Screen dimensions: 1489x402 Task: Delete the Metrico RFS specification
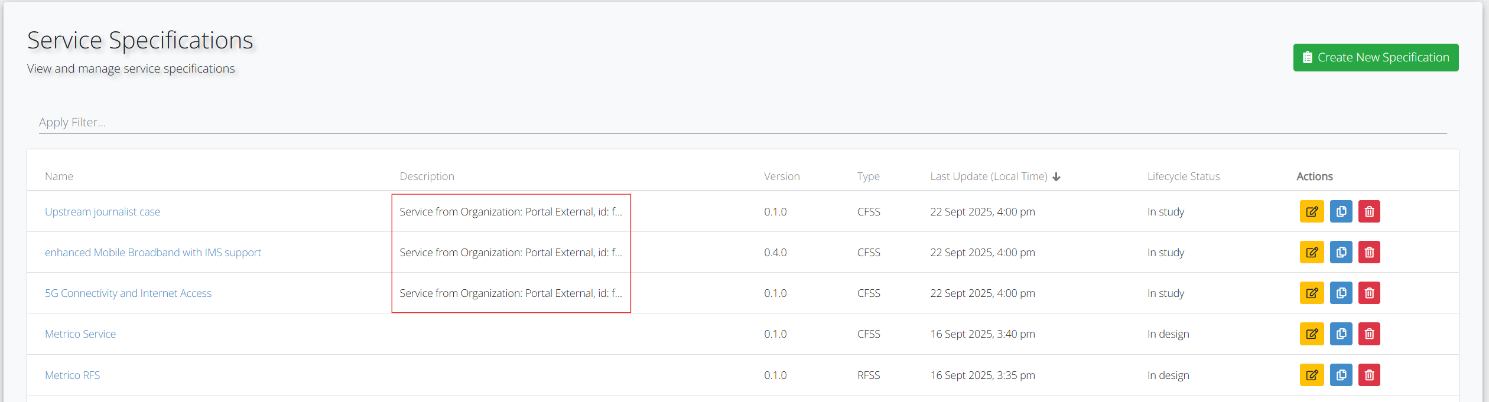pyautogui.click(x=1369, y=375)
